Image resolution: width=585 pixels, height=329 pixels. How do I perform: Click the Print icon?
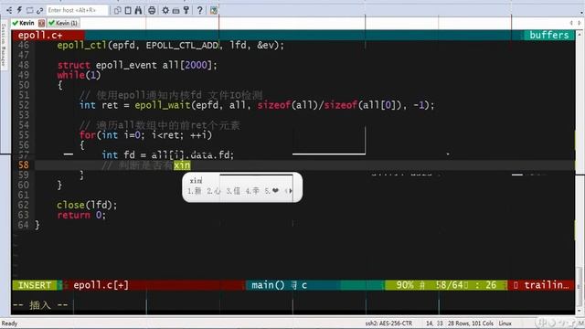tap(152, 10)
